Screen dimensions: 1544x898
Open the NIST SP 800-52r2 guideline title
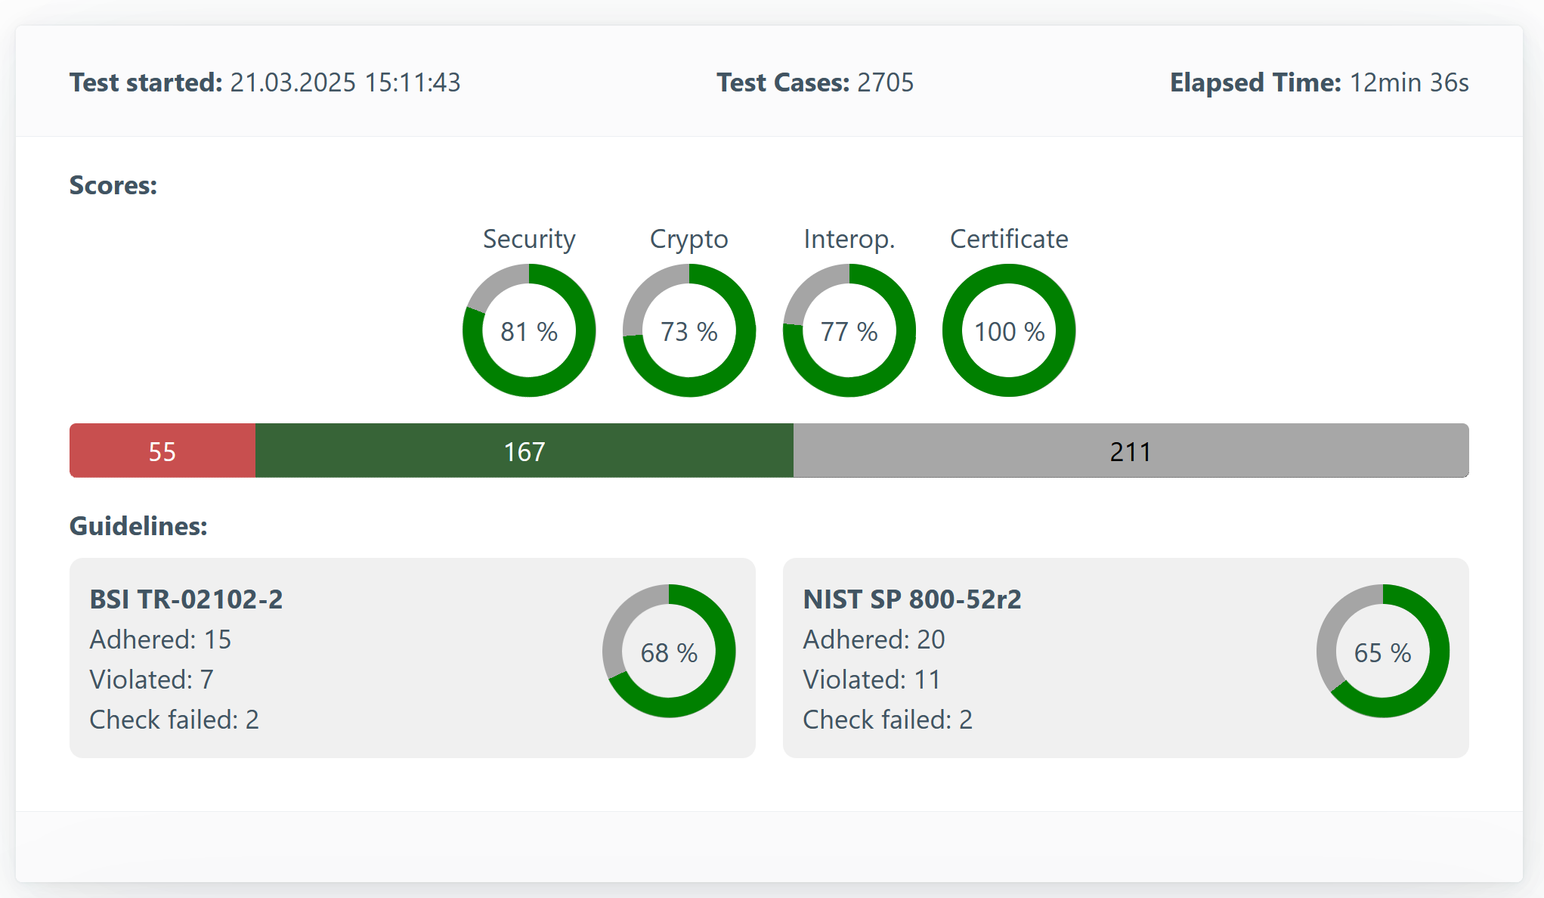tap(912, 599)
